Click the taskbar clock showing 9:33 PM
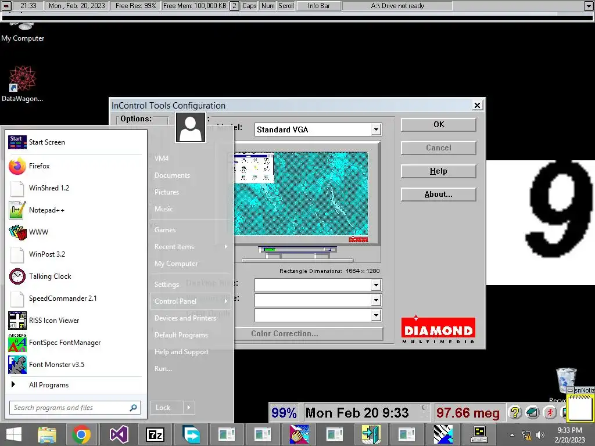The height and width of the screenshot is (446, 595). (x=569, y=435)
